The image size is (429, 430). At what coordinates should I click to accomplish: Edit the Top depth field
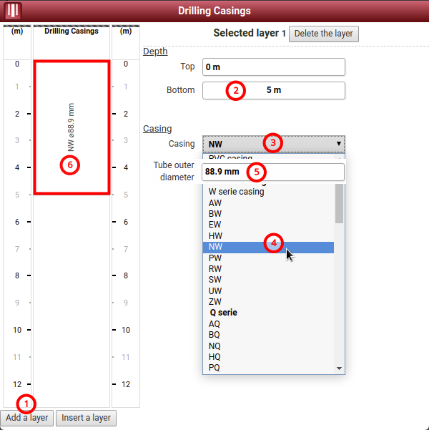coord(273,67)
